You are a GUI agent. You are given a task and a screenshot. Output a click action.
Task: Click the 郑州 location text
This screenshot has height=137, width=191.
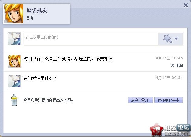point(31,18)
